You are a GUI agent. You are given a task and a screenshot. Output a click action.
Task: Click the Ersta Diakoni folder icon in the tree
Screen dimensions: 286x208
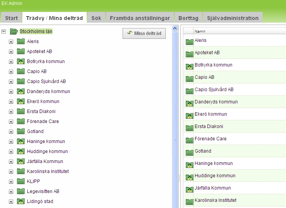[x=20, y=111]
